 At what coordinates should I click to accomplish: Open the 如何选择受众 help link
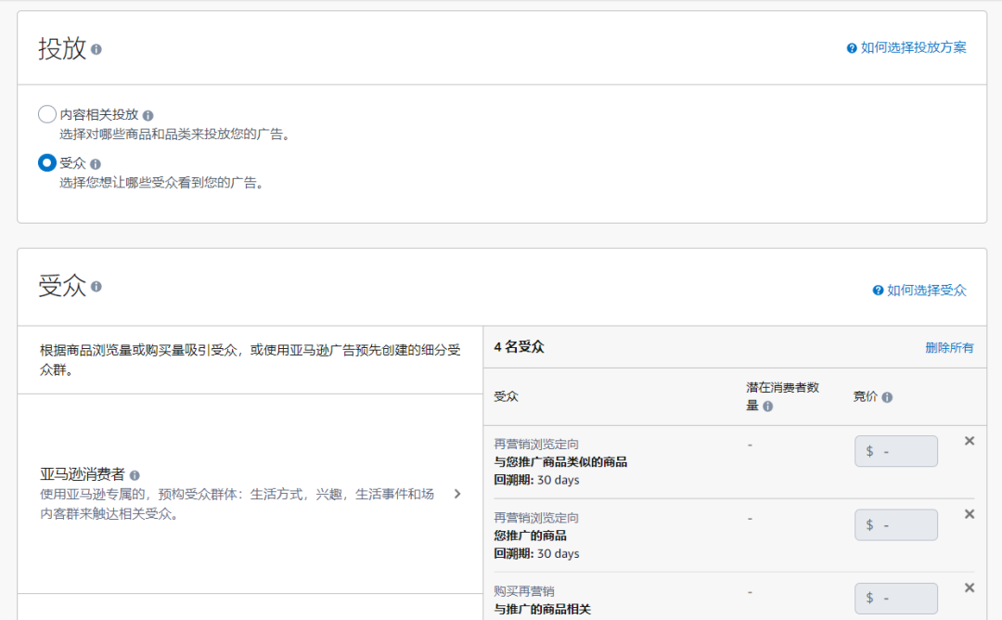click(x=927, y=291)
